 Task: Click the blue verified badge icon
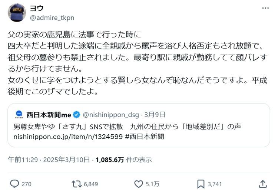click(77, 114)
